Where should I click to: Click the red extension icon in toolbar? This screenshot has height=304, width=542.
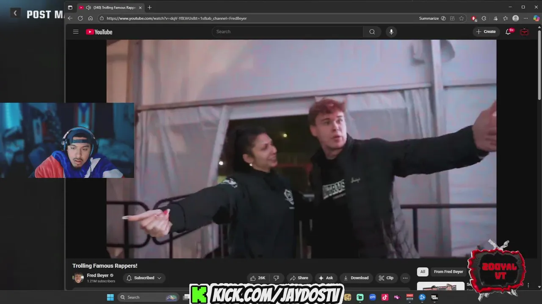[474, 18]
